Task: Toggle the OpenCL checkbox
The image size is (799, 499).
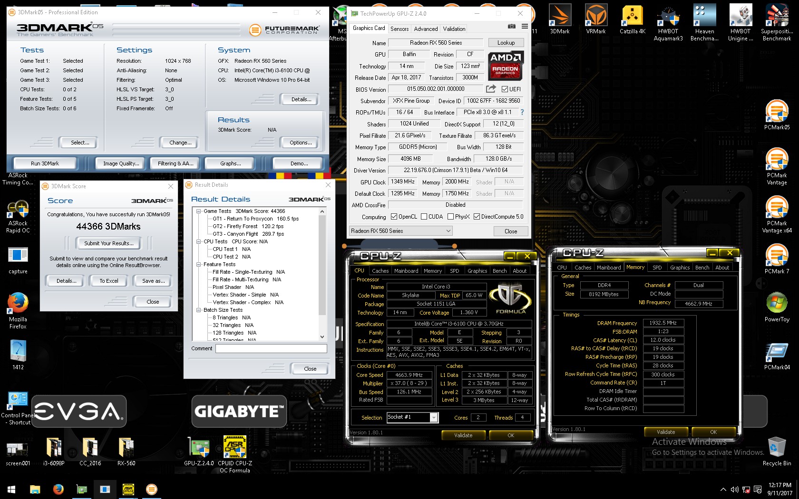Action: pos(394,217)
